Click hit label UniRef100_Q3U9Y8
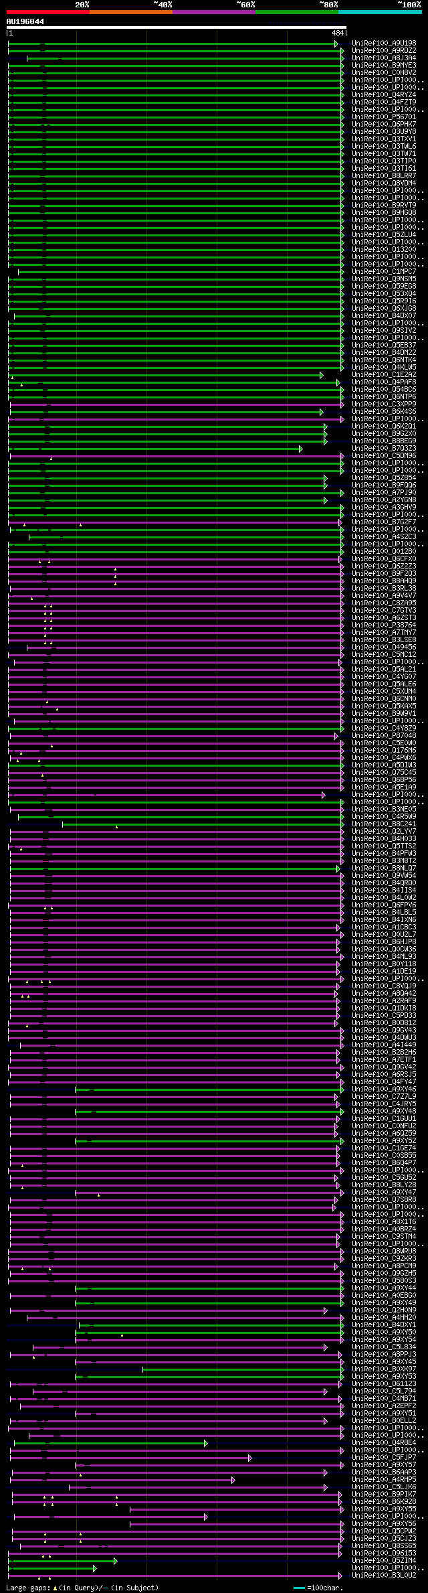Image resolution: width=428 pixels, height=1593 pixels. click(384, 132)
